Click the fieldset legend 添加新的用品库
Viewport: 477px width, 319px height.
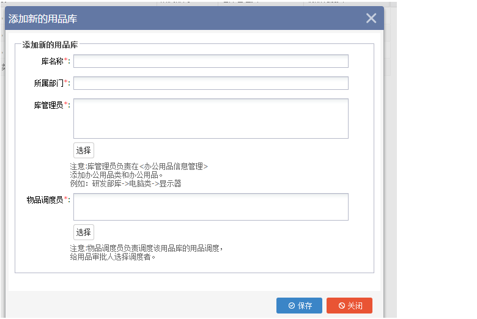50,45
